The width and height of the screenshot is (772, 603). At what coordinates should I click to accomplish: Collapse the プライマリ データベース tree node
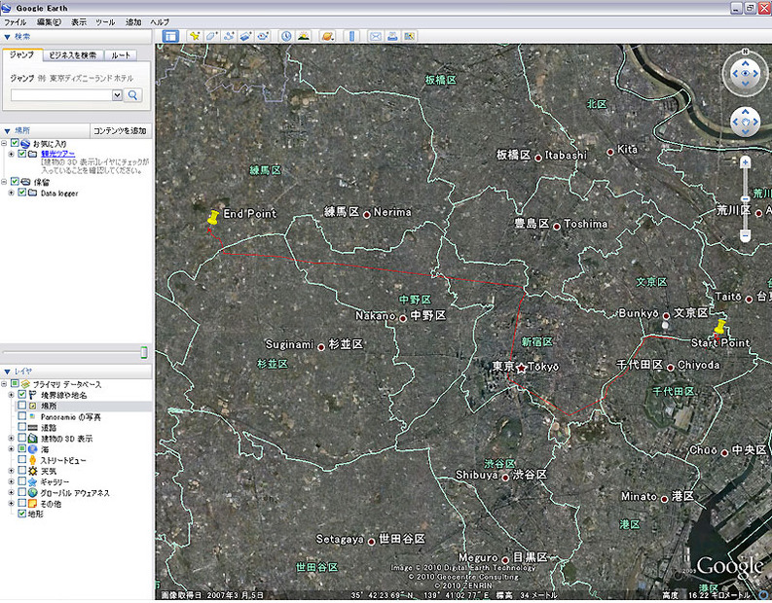[4, 383]
